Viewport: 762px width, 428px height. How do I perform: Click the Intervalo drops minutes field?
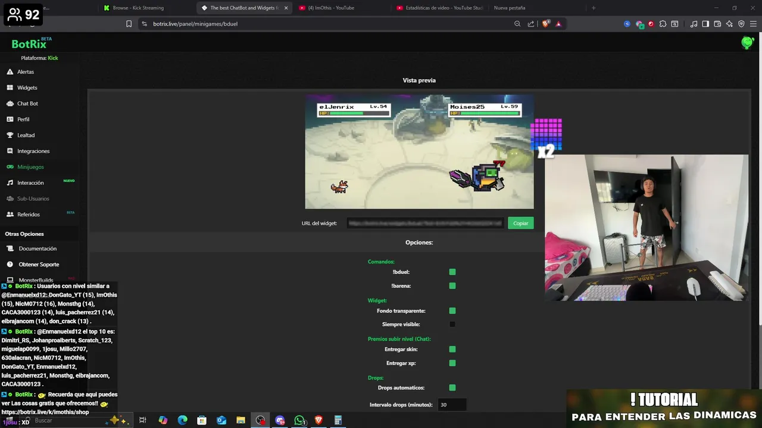(452, 405)
